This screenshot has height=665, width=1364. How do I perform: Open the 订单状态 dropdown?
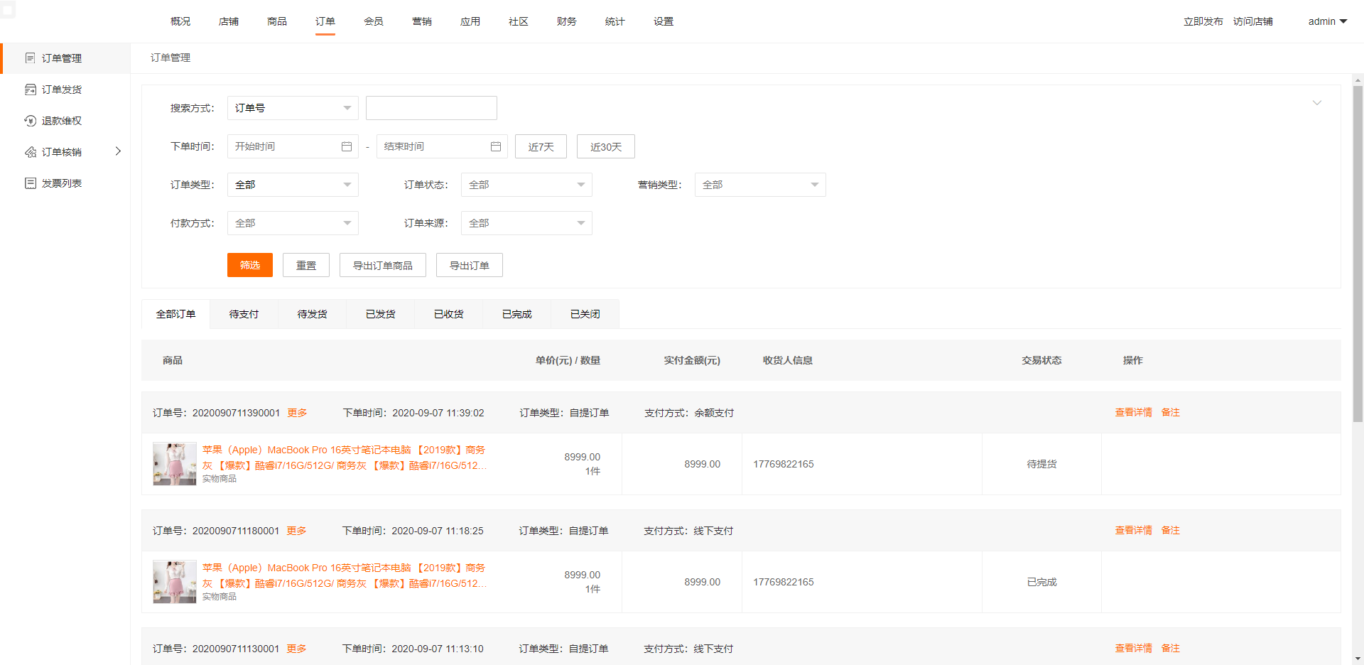[x=526, y=185]
